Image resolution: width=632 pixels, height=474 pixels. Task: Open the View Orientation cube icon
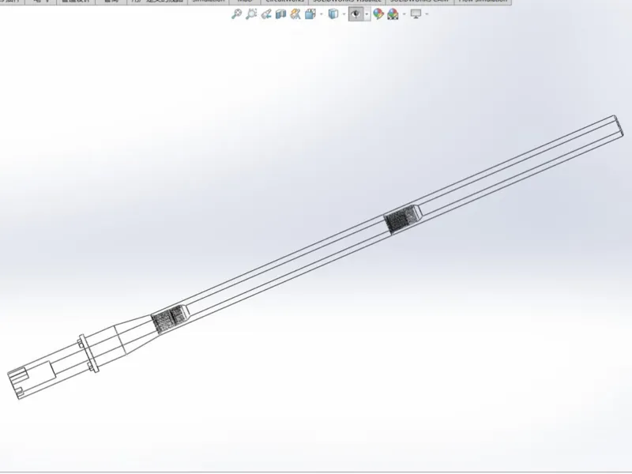(x=310, y=14)
